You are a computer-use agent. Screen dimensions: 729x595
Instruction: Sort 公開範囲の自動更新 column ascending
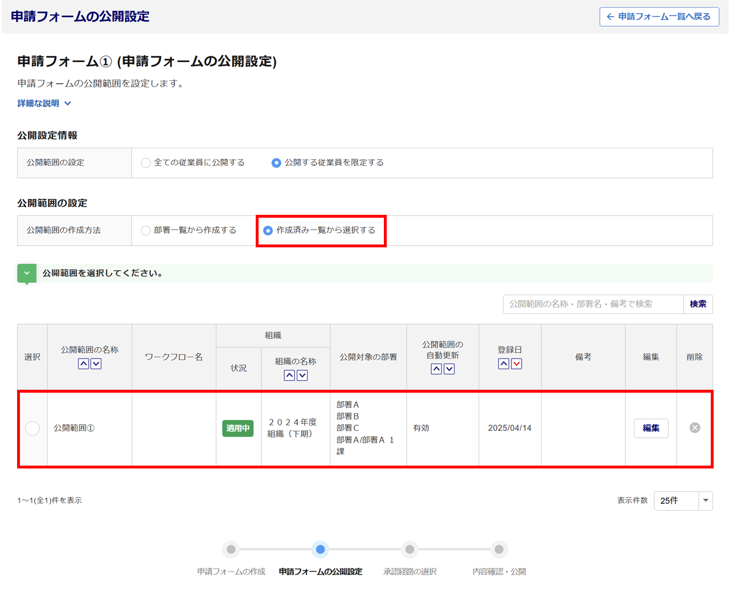pyautogui.click(x=436, y=369)
